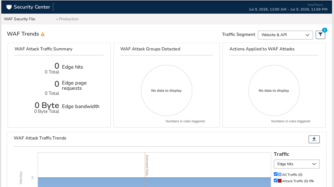Select the Production environment label
Image resolution: width=334 pixels, height=187 pixels.
tap(69, 19)
